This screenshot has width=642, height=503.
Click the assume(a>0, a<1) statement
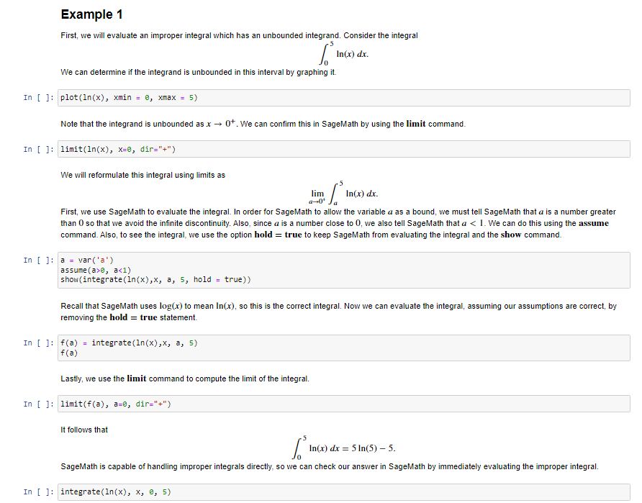click(97, 269)
